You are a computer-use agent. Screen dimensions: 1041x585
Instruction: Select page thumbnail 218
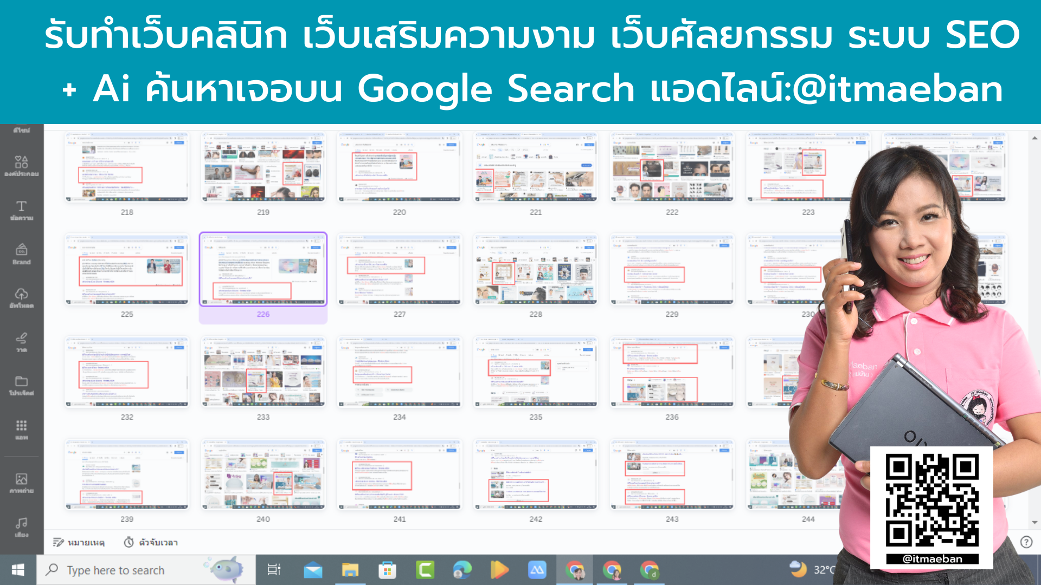coord(127,167)
